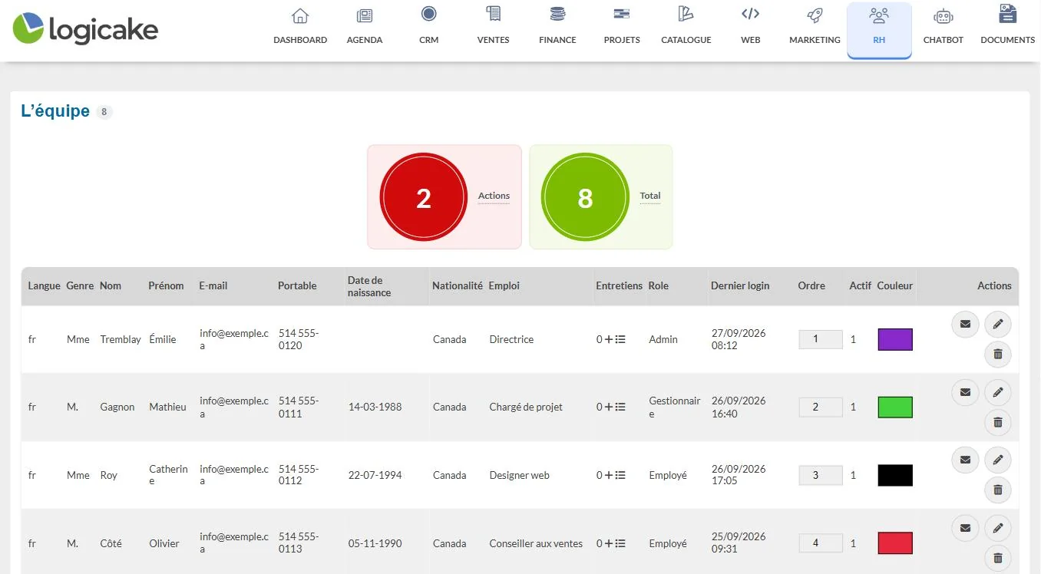Click the order field showing 3
The width and height of the screenshot is (1041, 574).
821,475
